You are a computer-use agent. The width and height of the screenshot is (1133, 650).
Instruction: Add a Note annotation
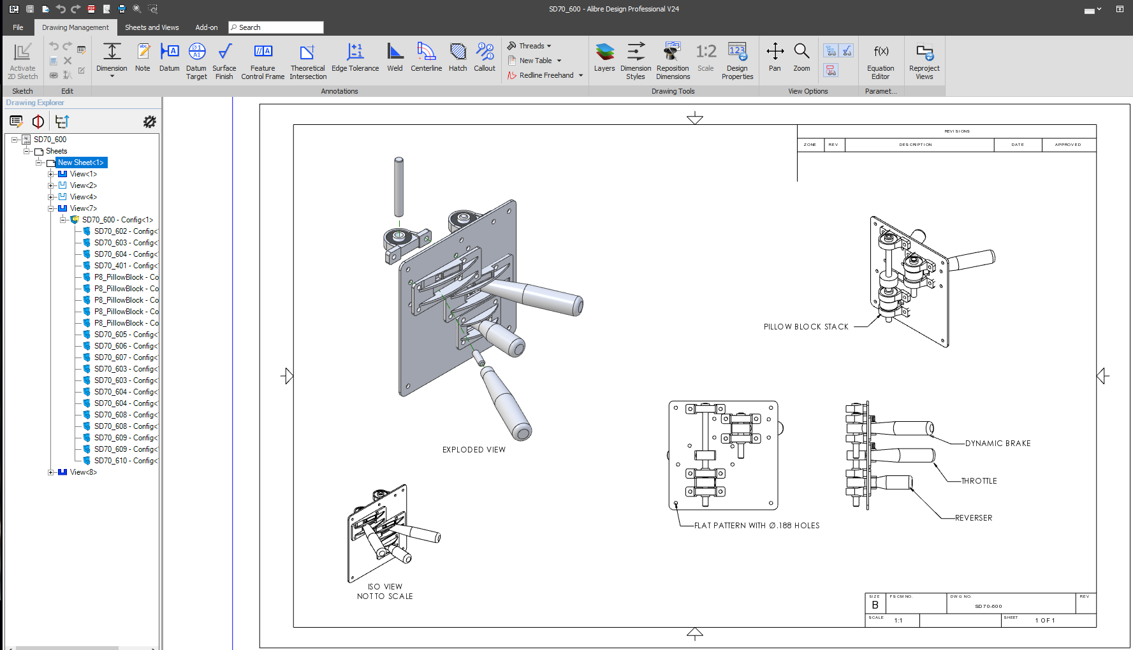[143, 57]
